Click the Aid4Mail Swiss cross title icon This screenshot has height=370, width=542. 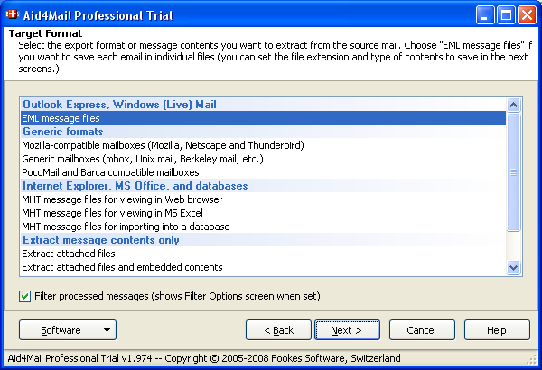(x=13, y=15)
